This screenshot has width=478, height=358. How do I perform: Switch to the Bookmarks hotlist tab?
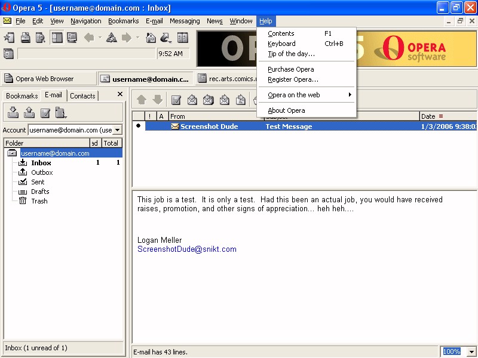[x=22, y=96]
